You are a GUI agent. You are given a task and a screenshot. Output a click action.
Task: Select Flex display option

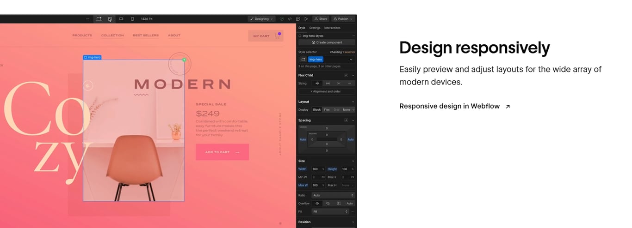[327, 110]
